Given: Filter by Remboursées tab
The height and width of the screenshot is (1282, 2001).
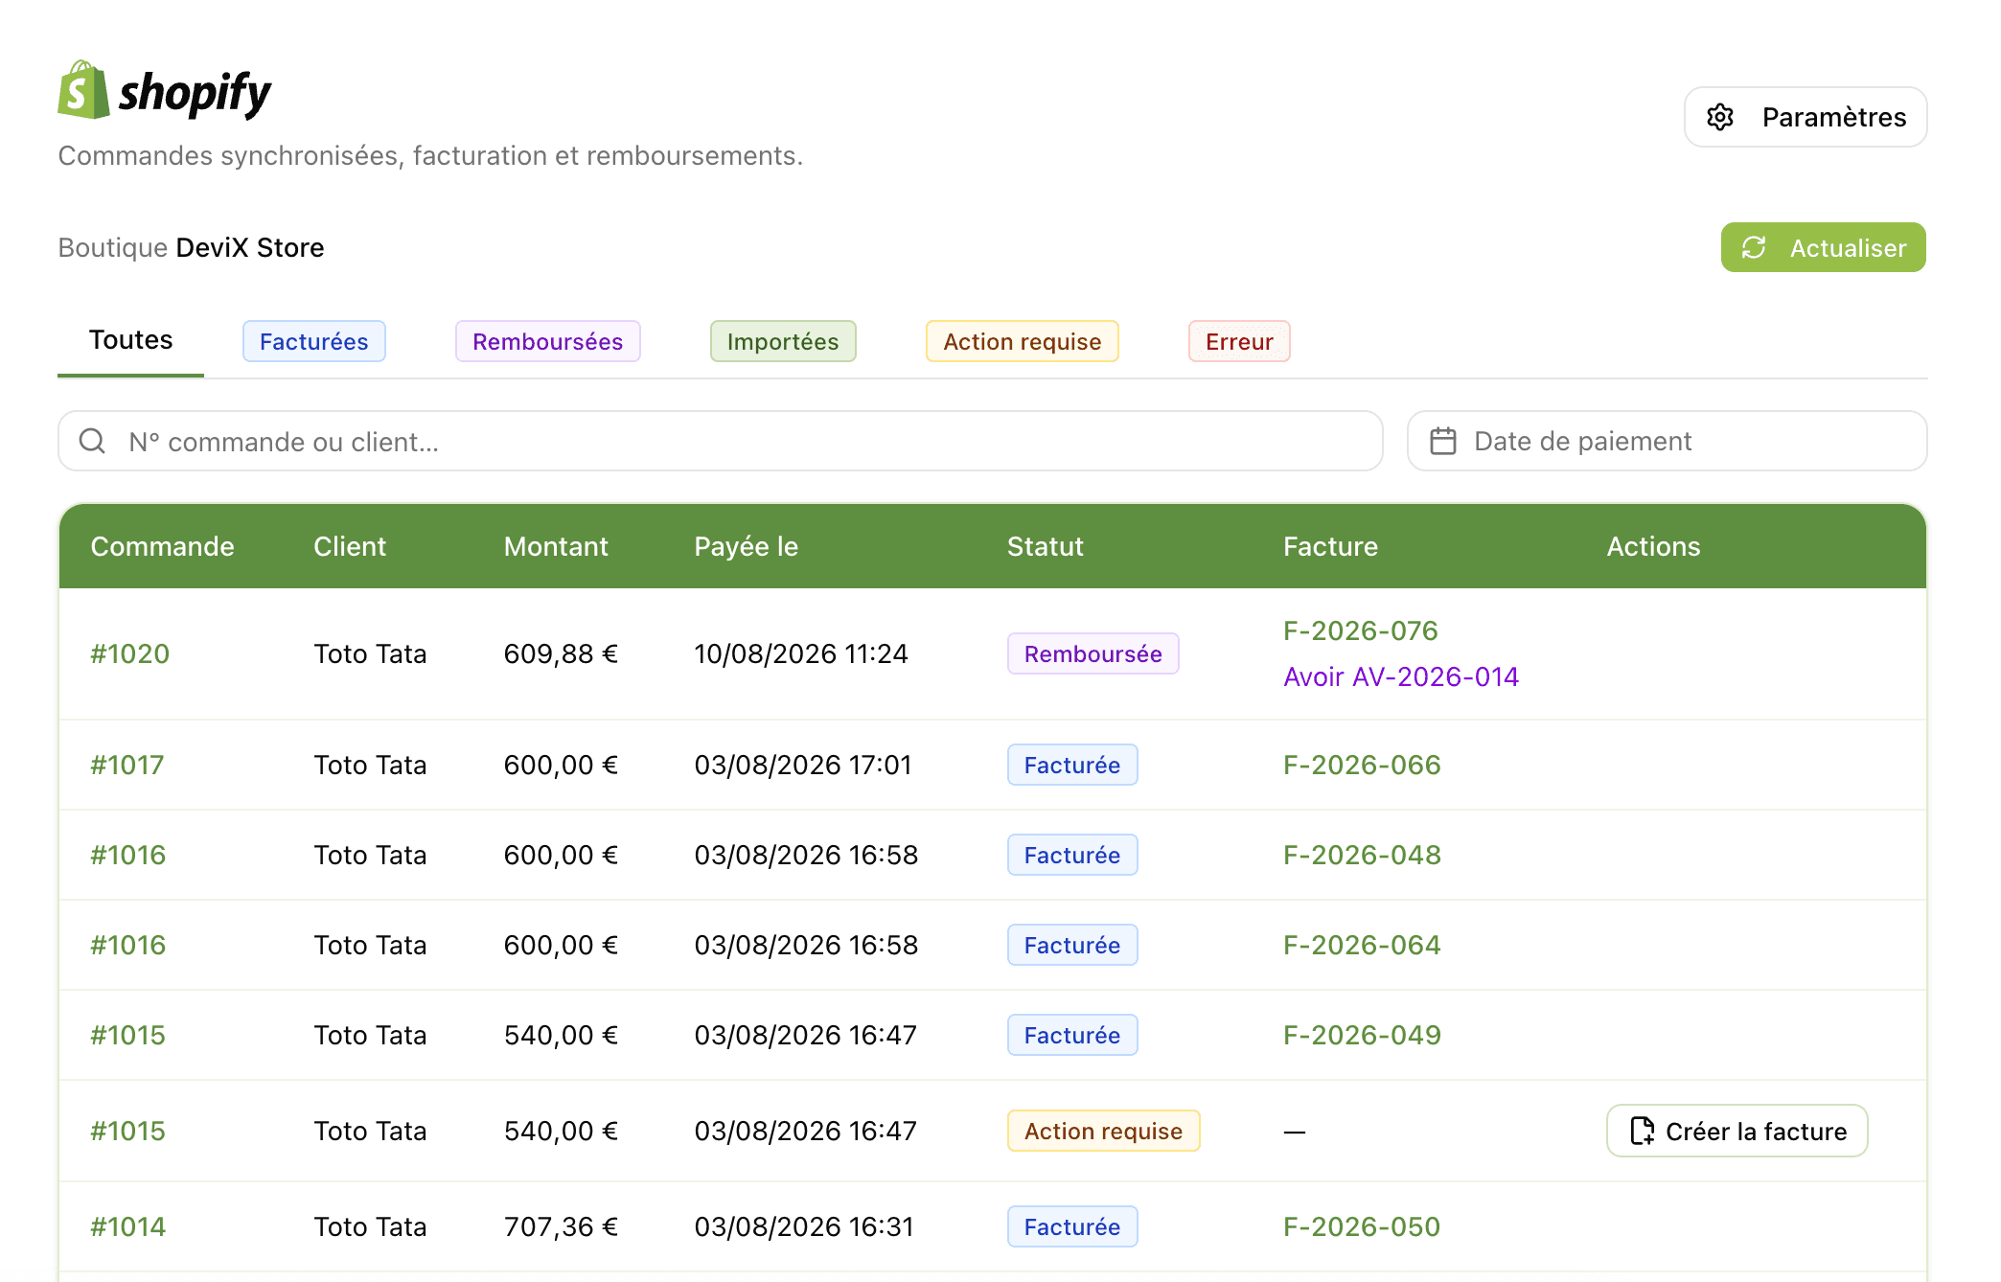Looking at the screenshot, I should [547, 341].
